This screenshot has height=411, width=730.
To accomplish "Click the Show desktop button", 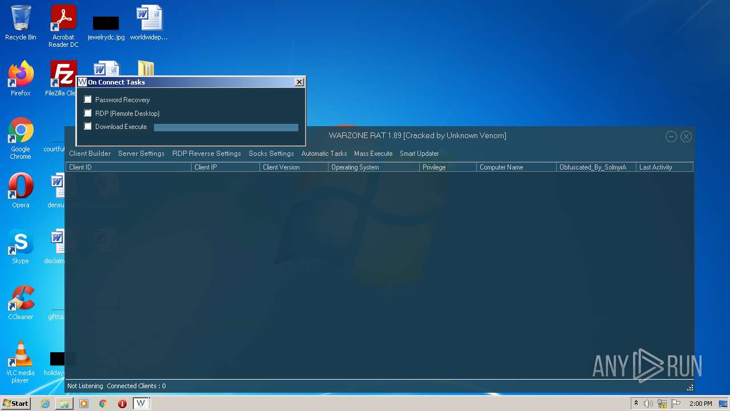I will pyautogui.click(x=724, y=404).
